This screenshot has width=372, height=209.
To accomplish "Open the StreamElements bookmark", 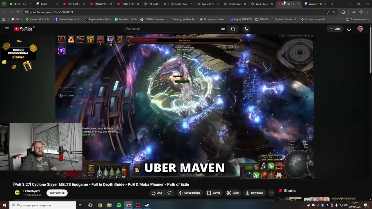I will tap(68, 19).
